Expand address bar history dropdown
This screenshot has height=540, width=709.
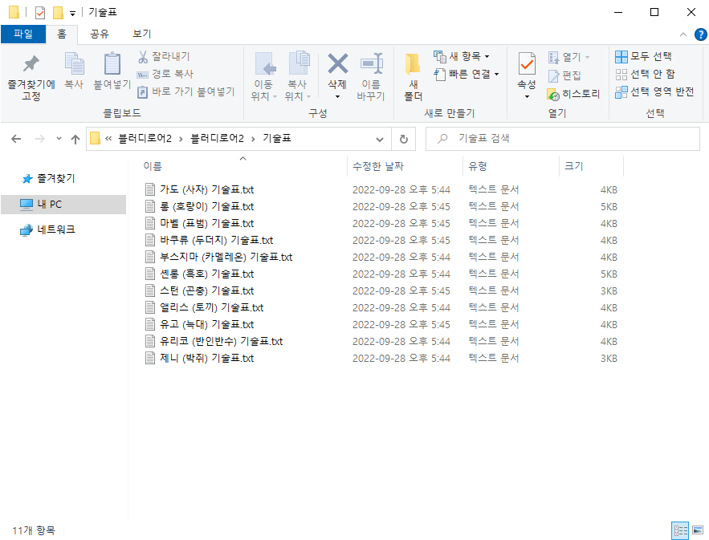tap(380, 139)
